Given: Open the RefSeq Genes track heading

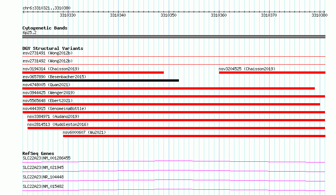Looking at the screenshot, I should tap(38, 153).
